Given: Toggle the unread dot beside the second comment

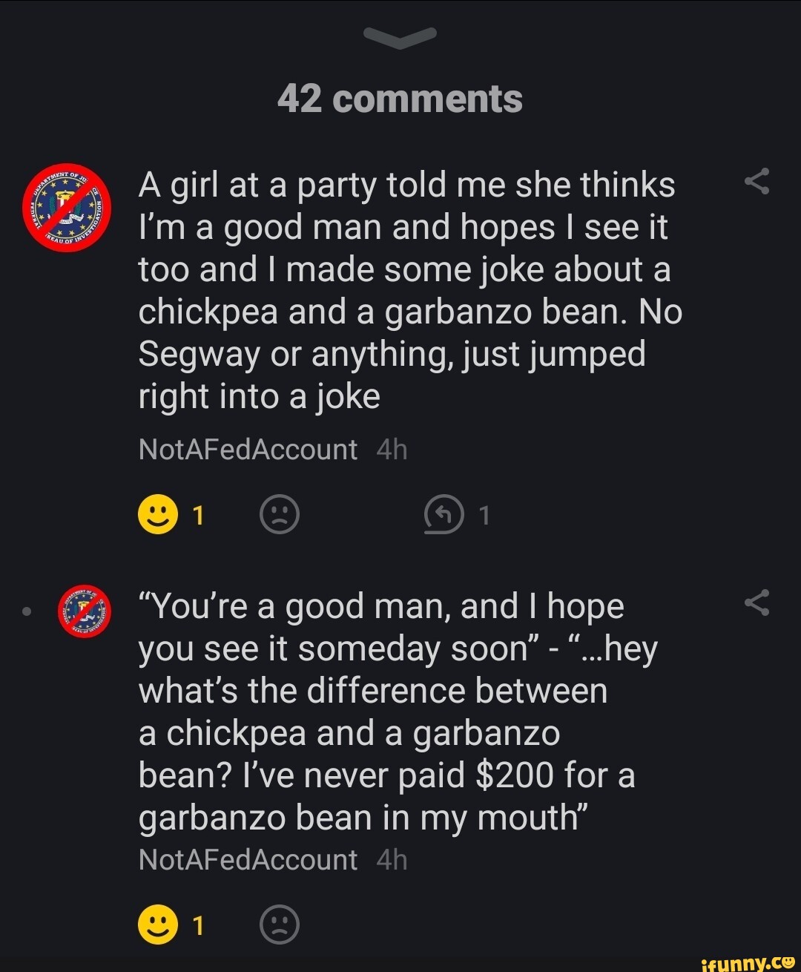Looking at the screenshot, I should 27,610.
